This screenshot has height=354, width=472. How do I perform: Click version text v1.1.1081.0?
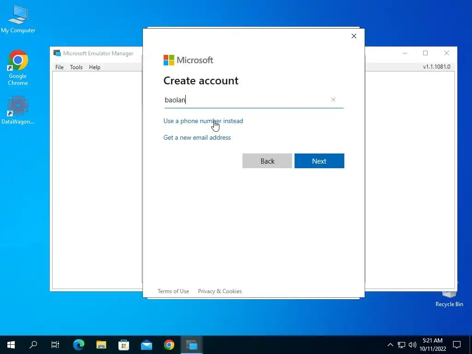coord(437,67)
